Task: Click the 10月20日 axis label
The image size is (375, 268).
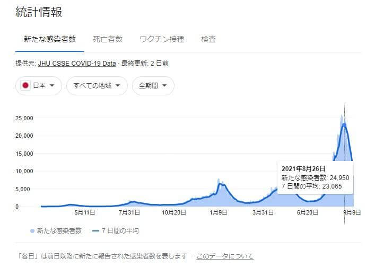Action: click(x=174, y=212)
